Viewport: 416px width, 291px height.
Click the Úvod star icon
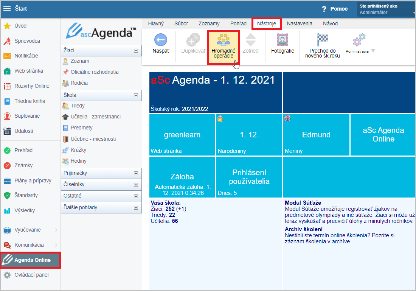point(7,26)
